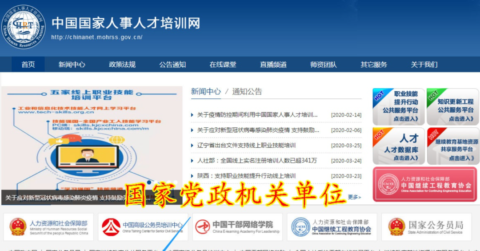Image resolution: width=480 pixels, height=251 pixels.
Task: Open the red 中国继续工程教育协会 banner
Action: coord(425,184)
